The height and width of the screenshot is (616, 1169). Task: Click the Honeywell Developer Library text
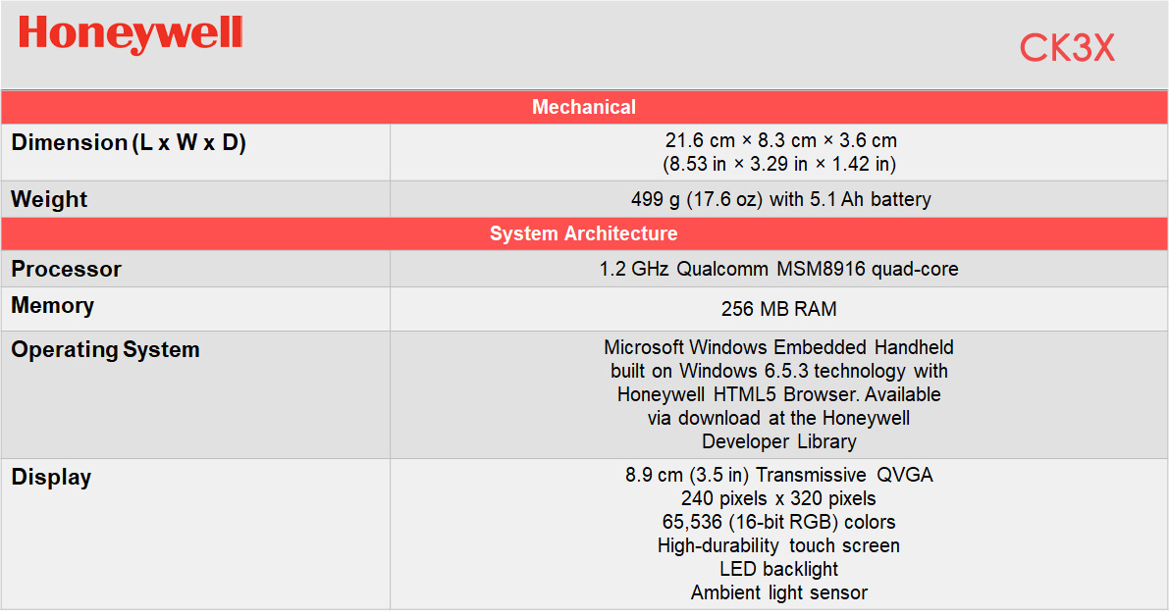[x=779, y=441]
